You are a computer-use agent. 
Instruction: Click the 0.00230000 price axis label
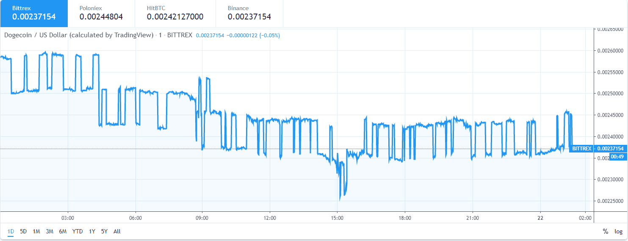611,180
